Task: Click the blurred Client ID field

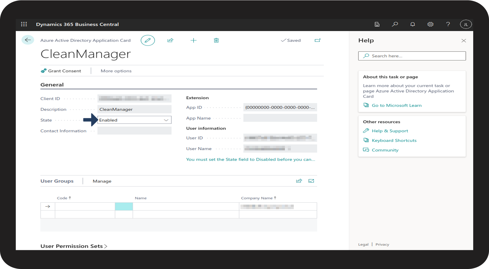Action: pos(134,98)
